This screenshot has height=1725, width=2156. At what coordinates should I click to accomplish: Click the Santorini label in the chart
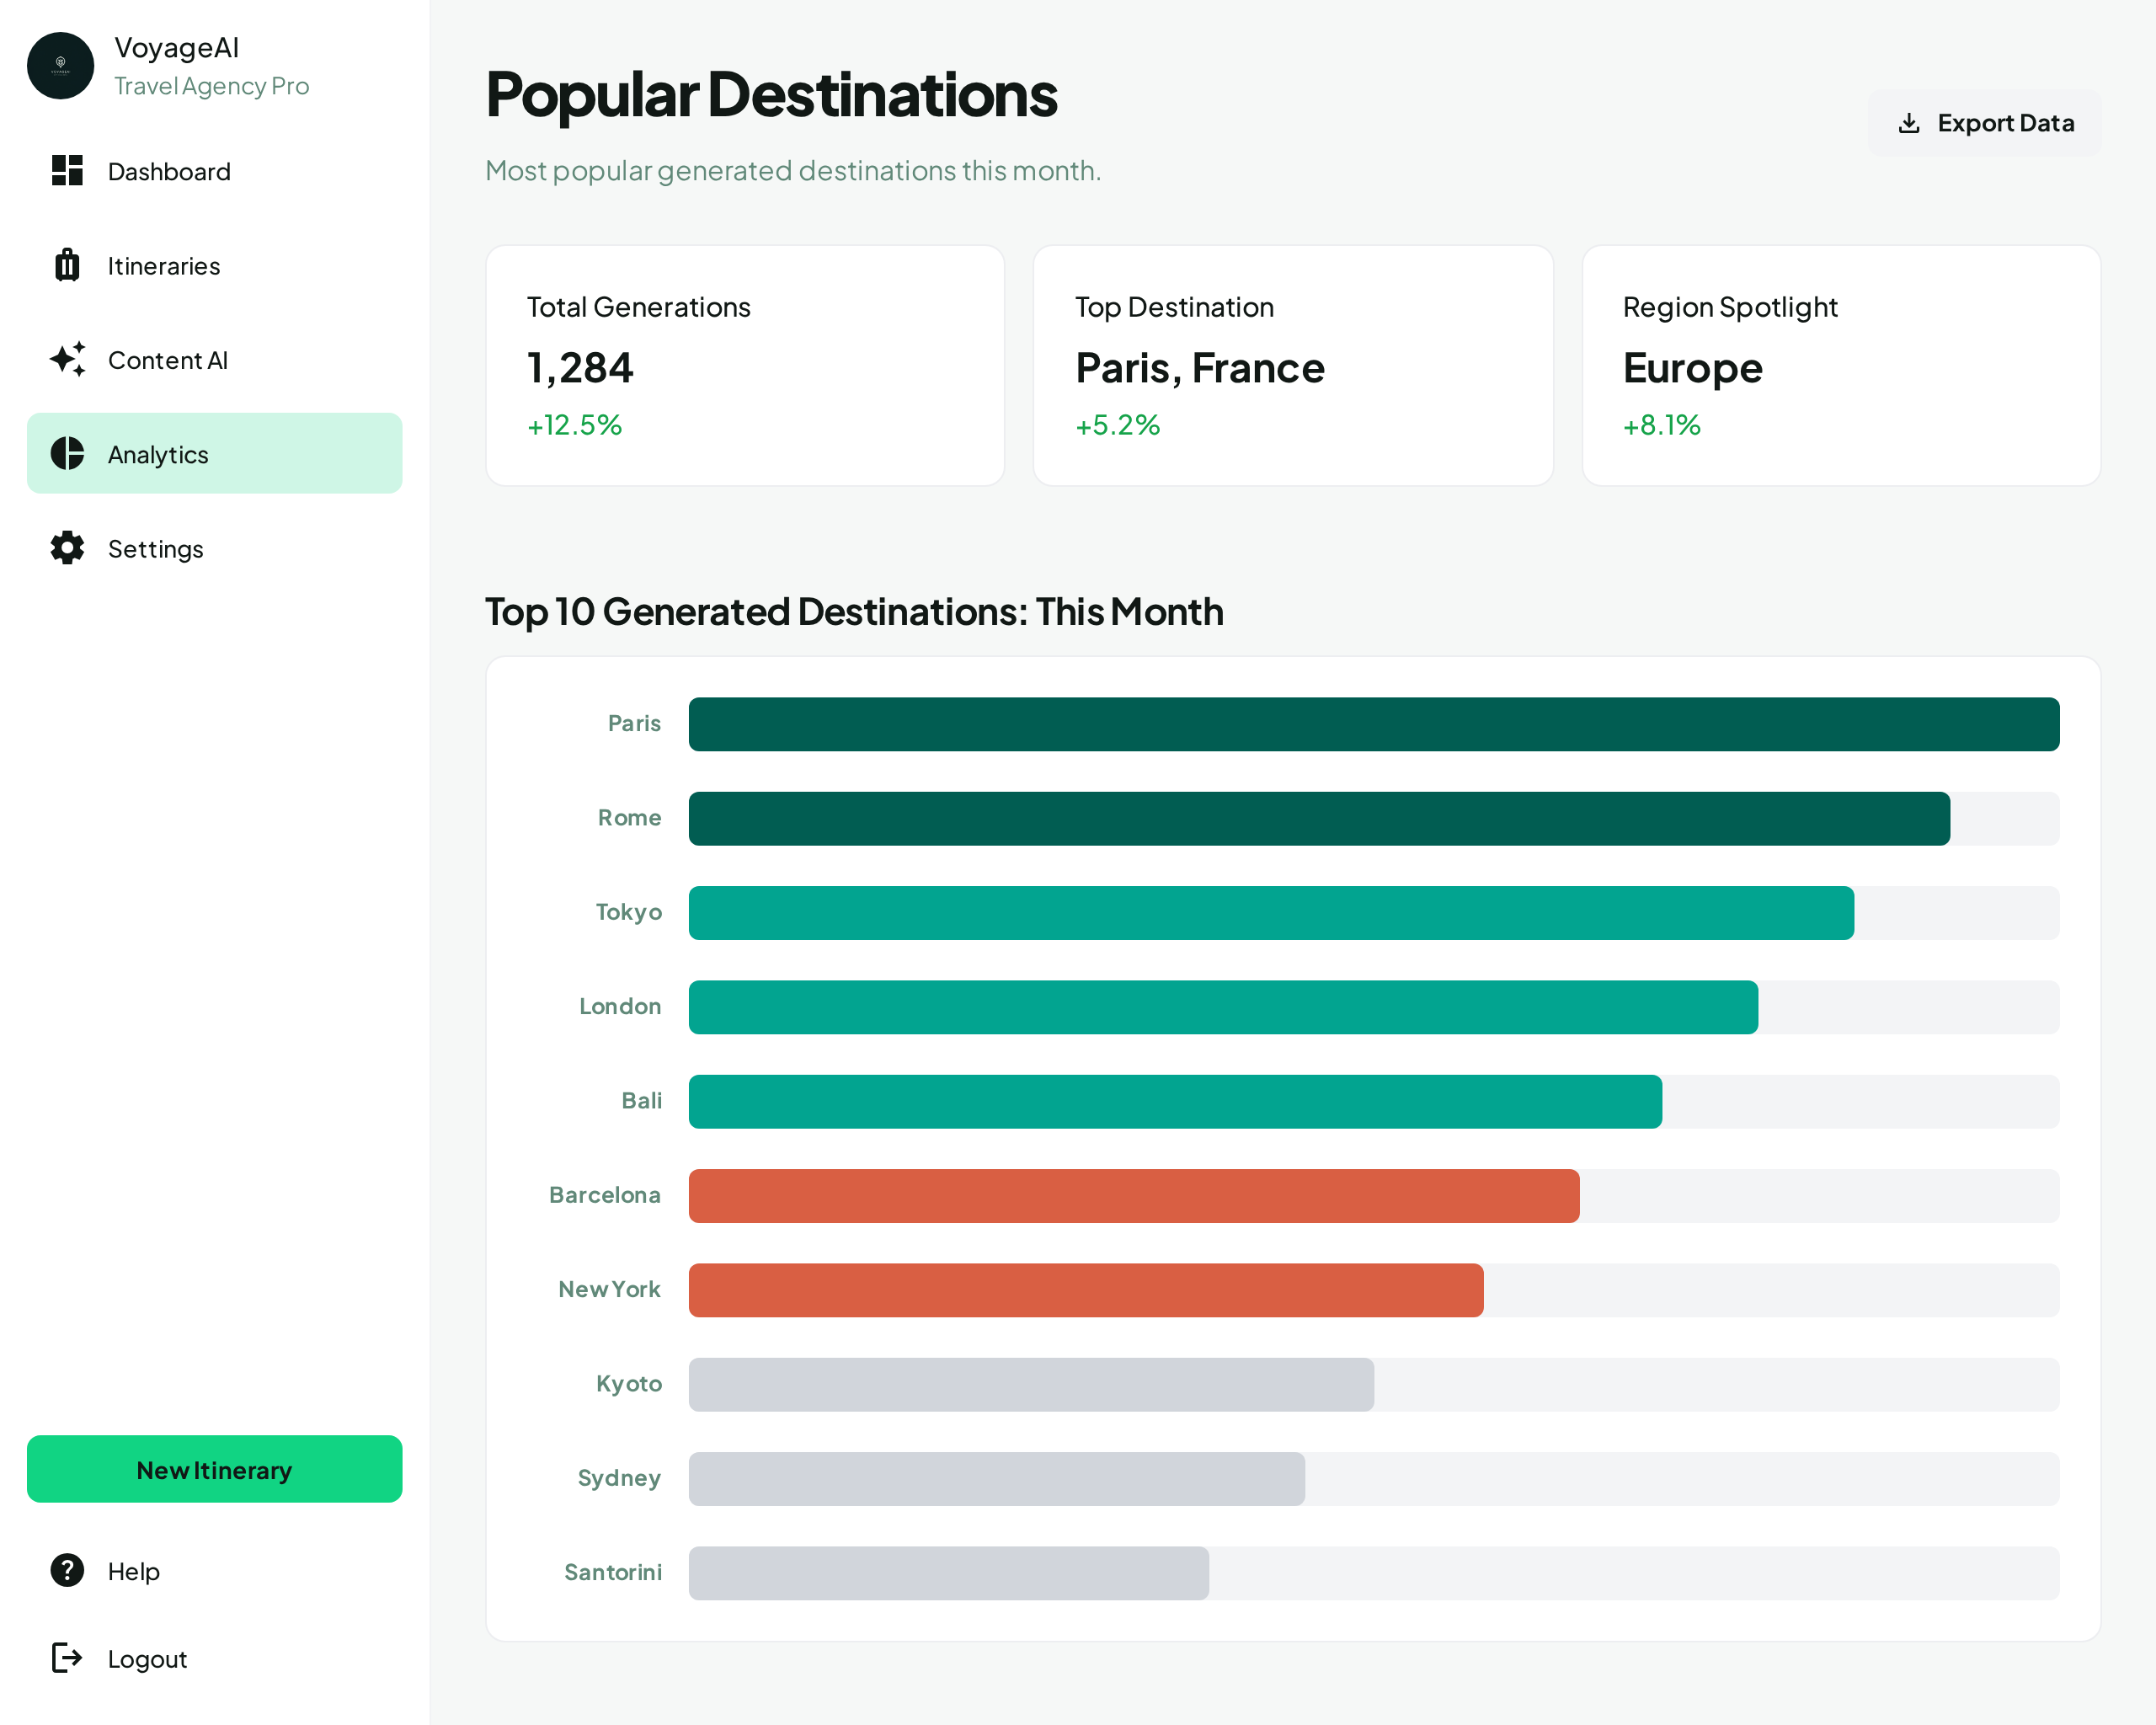[613, 1572]
